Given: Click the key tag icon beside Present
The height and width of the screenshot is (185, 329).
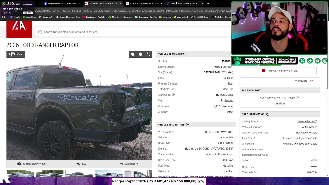Looking at the screenshot, I should coord(222,101).
